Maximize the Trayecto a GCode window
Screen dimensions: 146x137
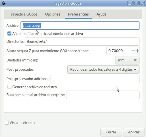136,3
